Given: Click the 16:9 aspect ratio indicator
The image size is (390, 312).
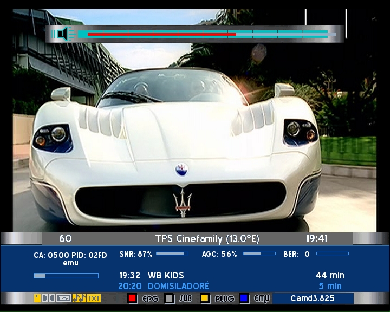Looking at the screenshot, I should (64, 298).
